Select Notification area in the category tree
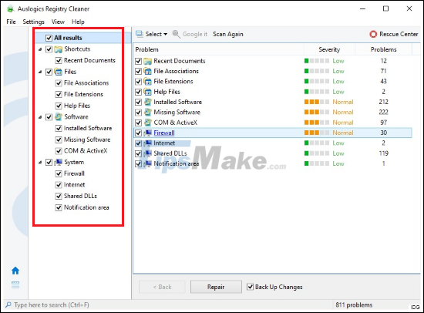The image size is (424, 313). point(86,207)
